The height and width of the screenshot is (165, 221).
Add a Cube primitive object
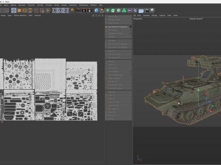coord(96,11)
